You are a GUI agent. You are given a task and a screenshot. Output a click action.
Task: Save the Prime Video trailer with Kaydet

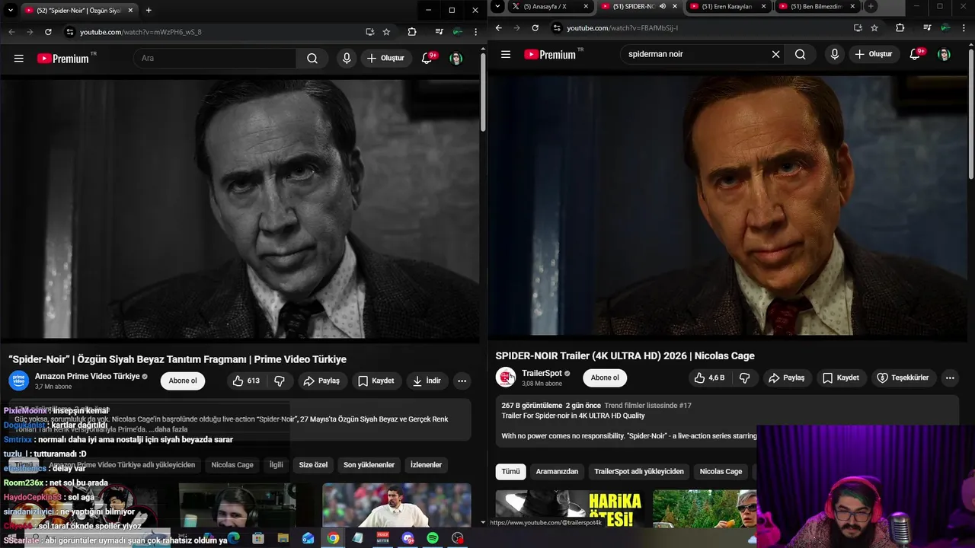coord(376,381)
